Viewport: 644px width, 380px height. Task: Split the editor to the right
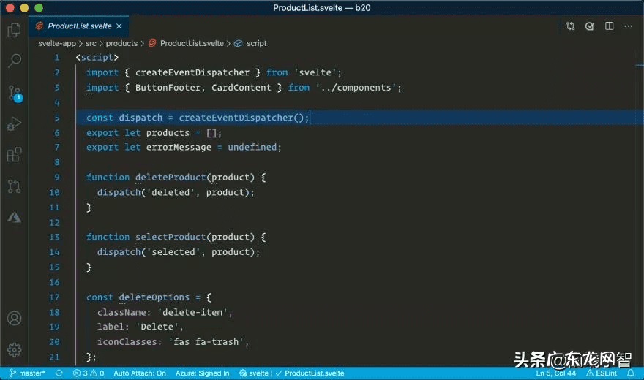coord(610,26)
